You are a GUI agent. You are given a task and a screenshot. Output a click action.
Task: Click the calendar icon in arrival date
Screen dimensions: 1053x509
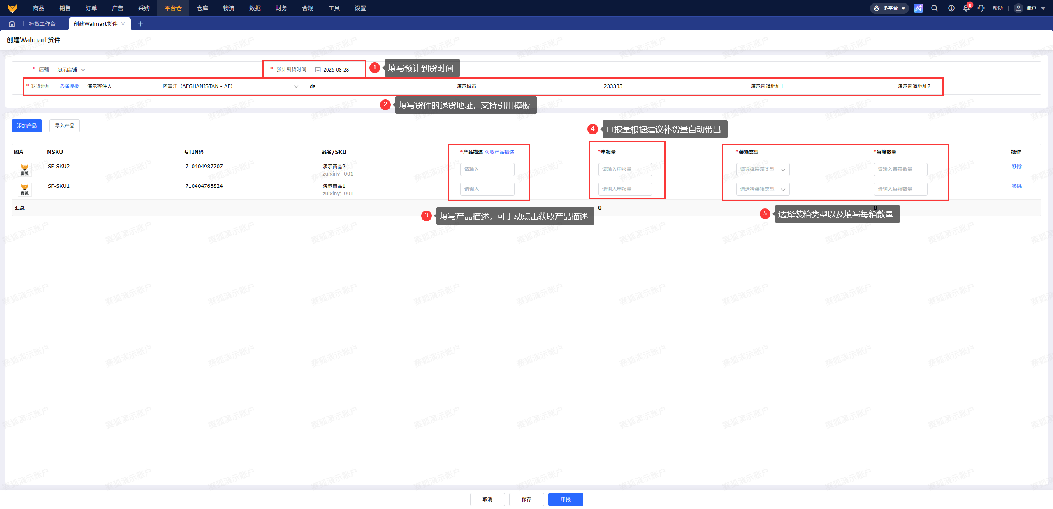(x=318, y=70)
